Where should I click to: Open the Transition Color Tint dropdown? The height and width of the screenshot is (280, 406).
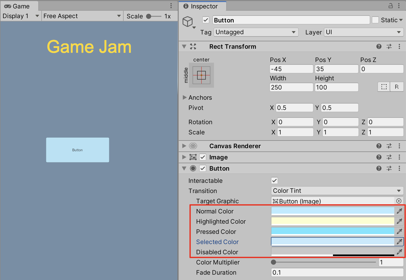(x=337, y=191)
